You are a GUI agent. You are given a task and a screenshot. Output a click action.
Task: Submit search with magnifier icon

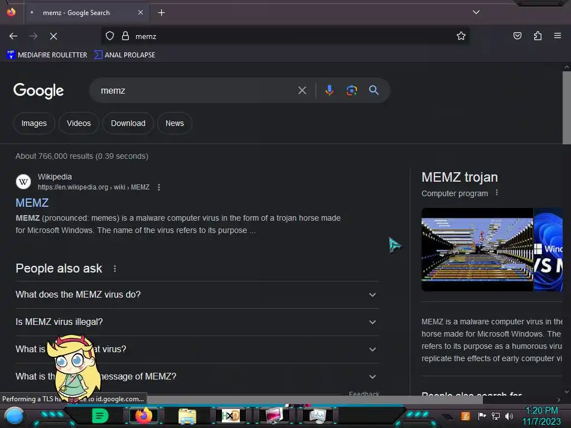(x=374, y=90)
